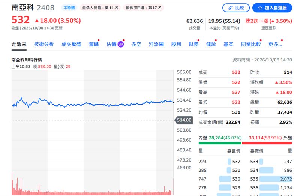Click the 最多加自選:第 17 名 badge
300x196 pixels.
[143, 7]
